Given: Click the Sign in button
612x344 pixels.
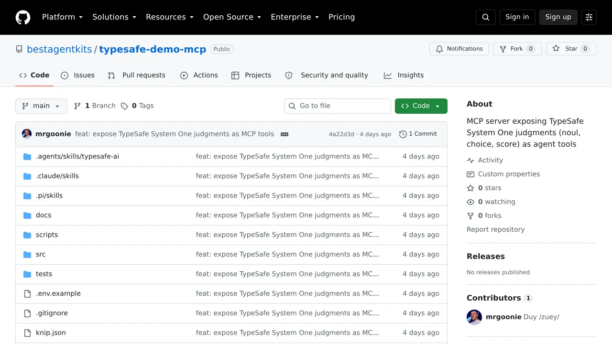Looking at the screenshot, I should [517, 17].
